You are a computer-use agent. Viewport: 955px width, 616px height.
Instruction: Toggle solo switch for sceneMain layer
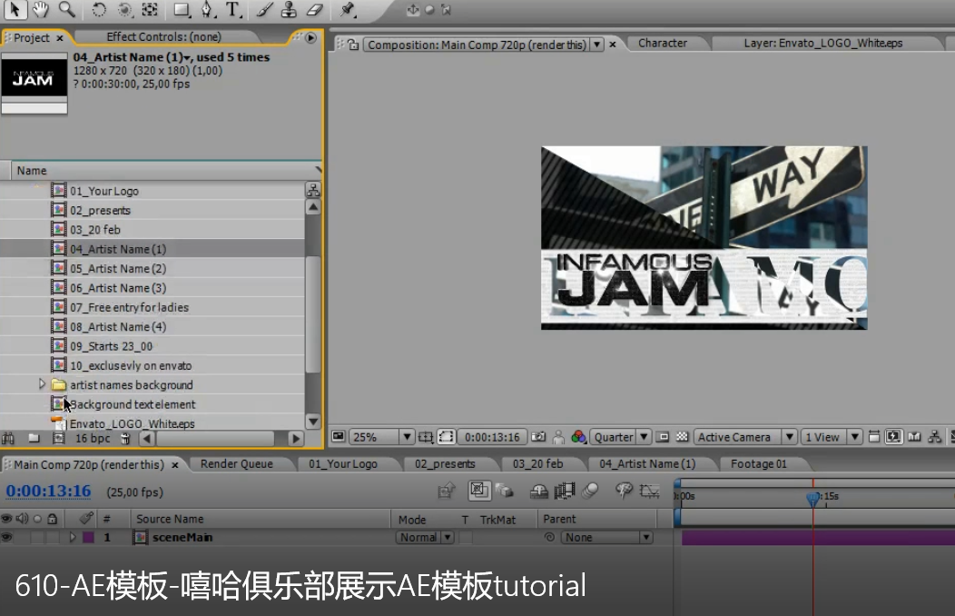37,537
